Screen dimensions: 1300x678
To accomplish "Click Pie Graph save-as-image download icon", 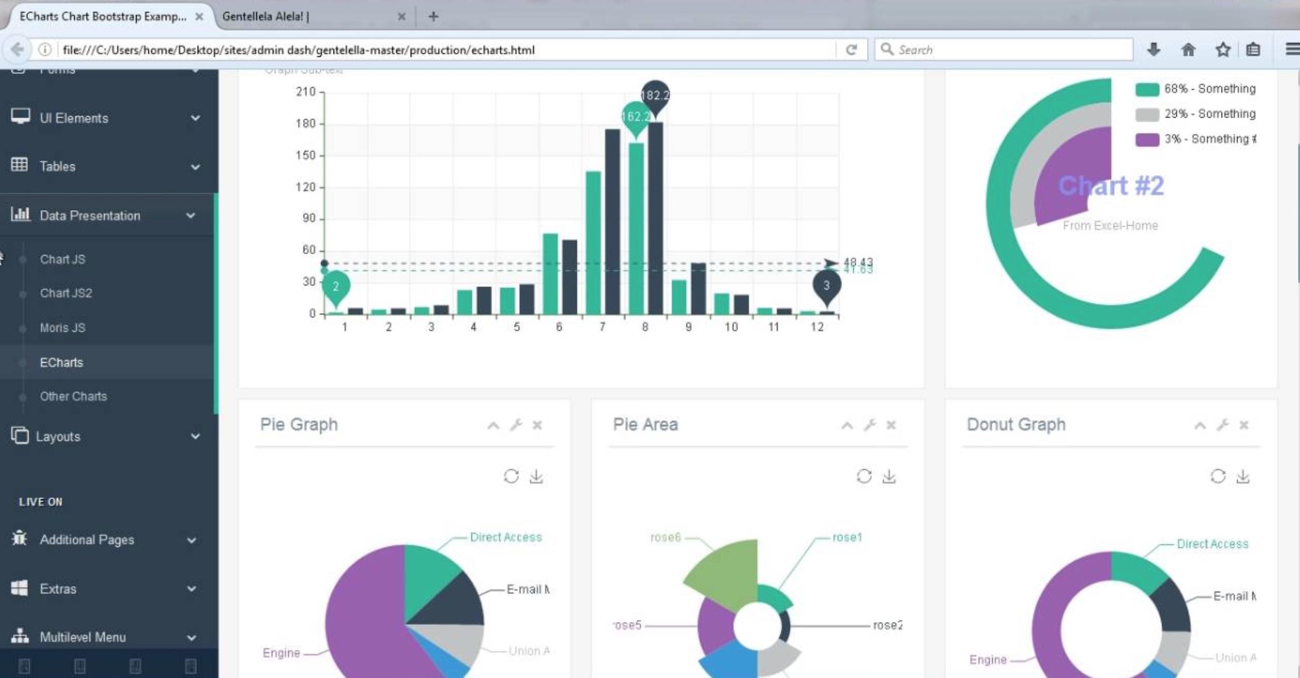I will coord(536,476).
